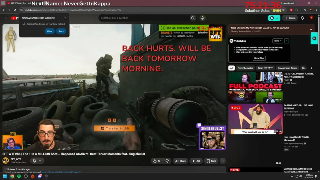Click the Chrome icon in the taskbar
Image resolution: width=320 pixels, height=180 pixels.
12,176
